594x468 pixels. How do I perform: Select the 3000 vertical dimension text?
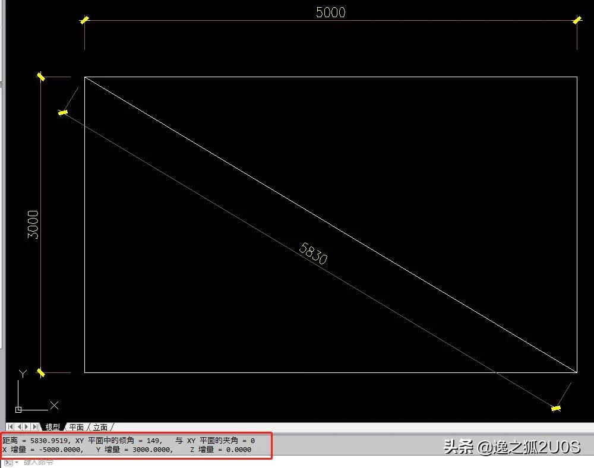click(33, 224)
